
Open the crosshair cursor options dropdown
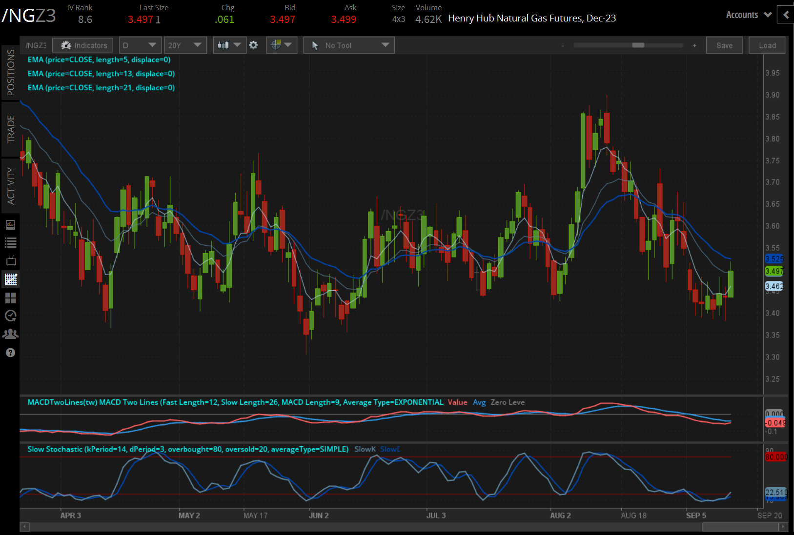[282, 45]
